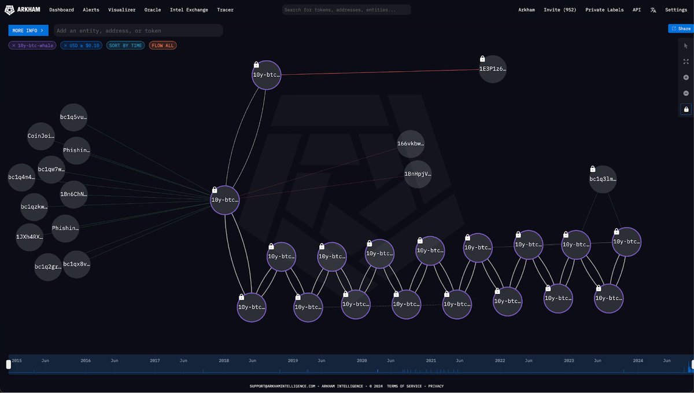The image size is (694, 393).
Task: Click lock icon on 1E3P1z6 node
Action: click(482, 59)
